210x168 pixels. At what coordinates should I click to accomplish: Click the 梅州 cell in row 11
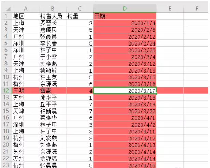click(x=26, y=84)
